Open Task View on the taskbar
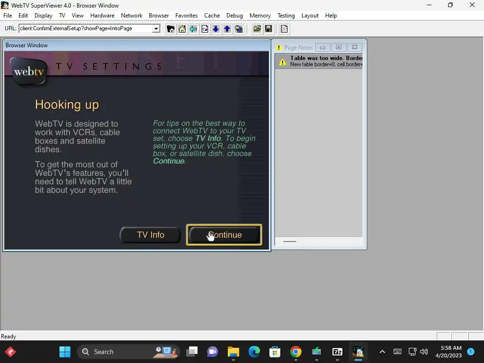Screen dimensions: 484x363 [192, 352]
